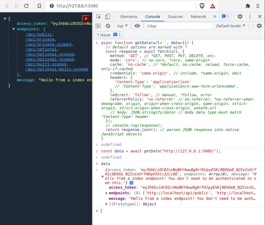This screenshot has width=265, height=225.
Task: Click the address bar URL
Action: 77,6
